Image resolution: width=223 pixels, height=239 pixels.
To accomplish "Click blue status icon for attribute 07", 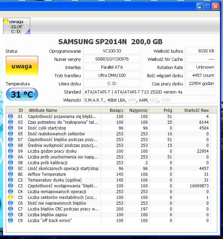I will coord(11,140).
